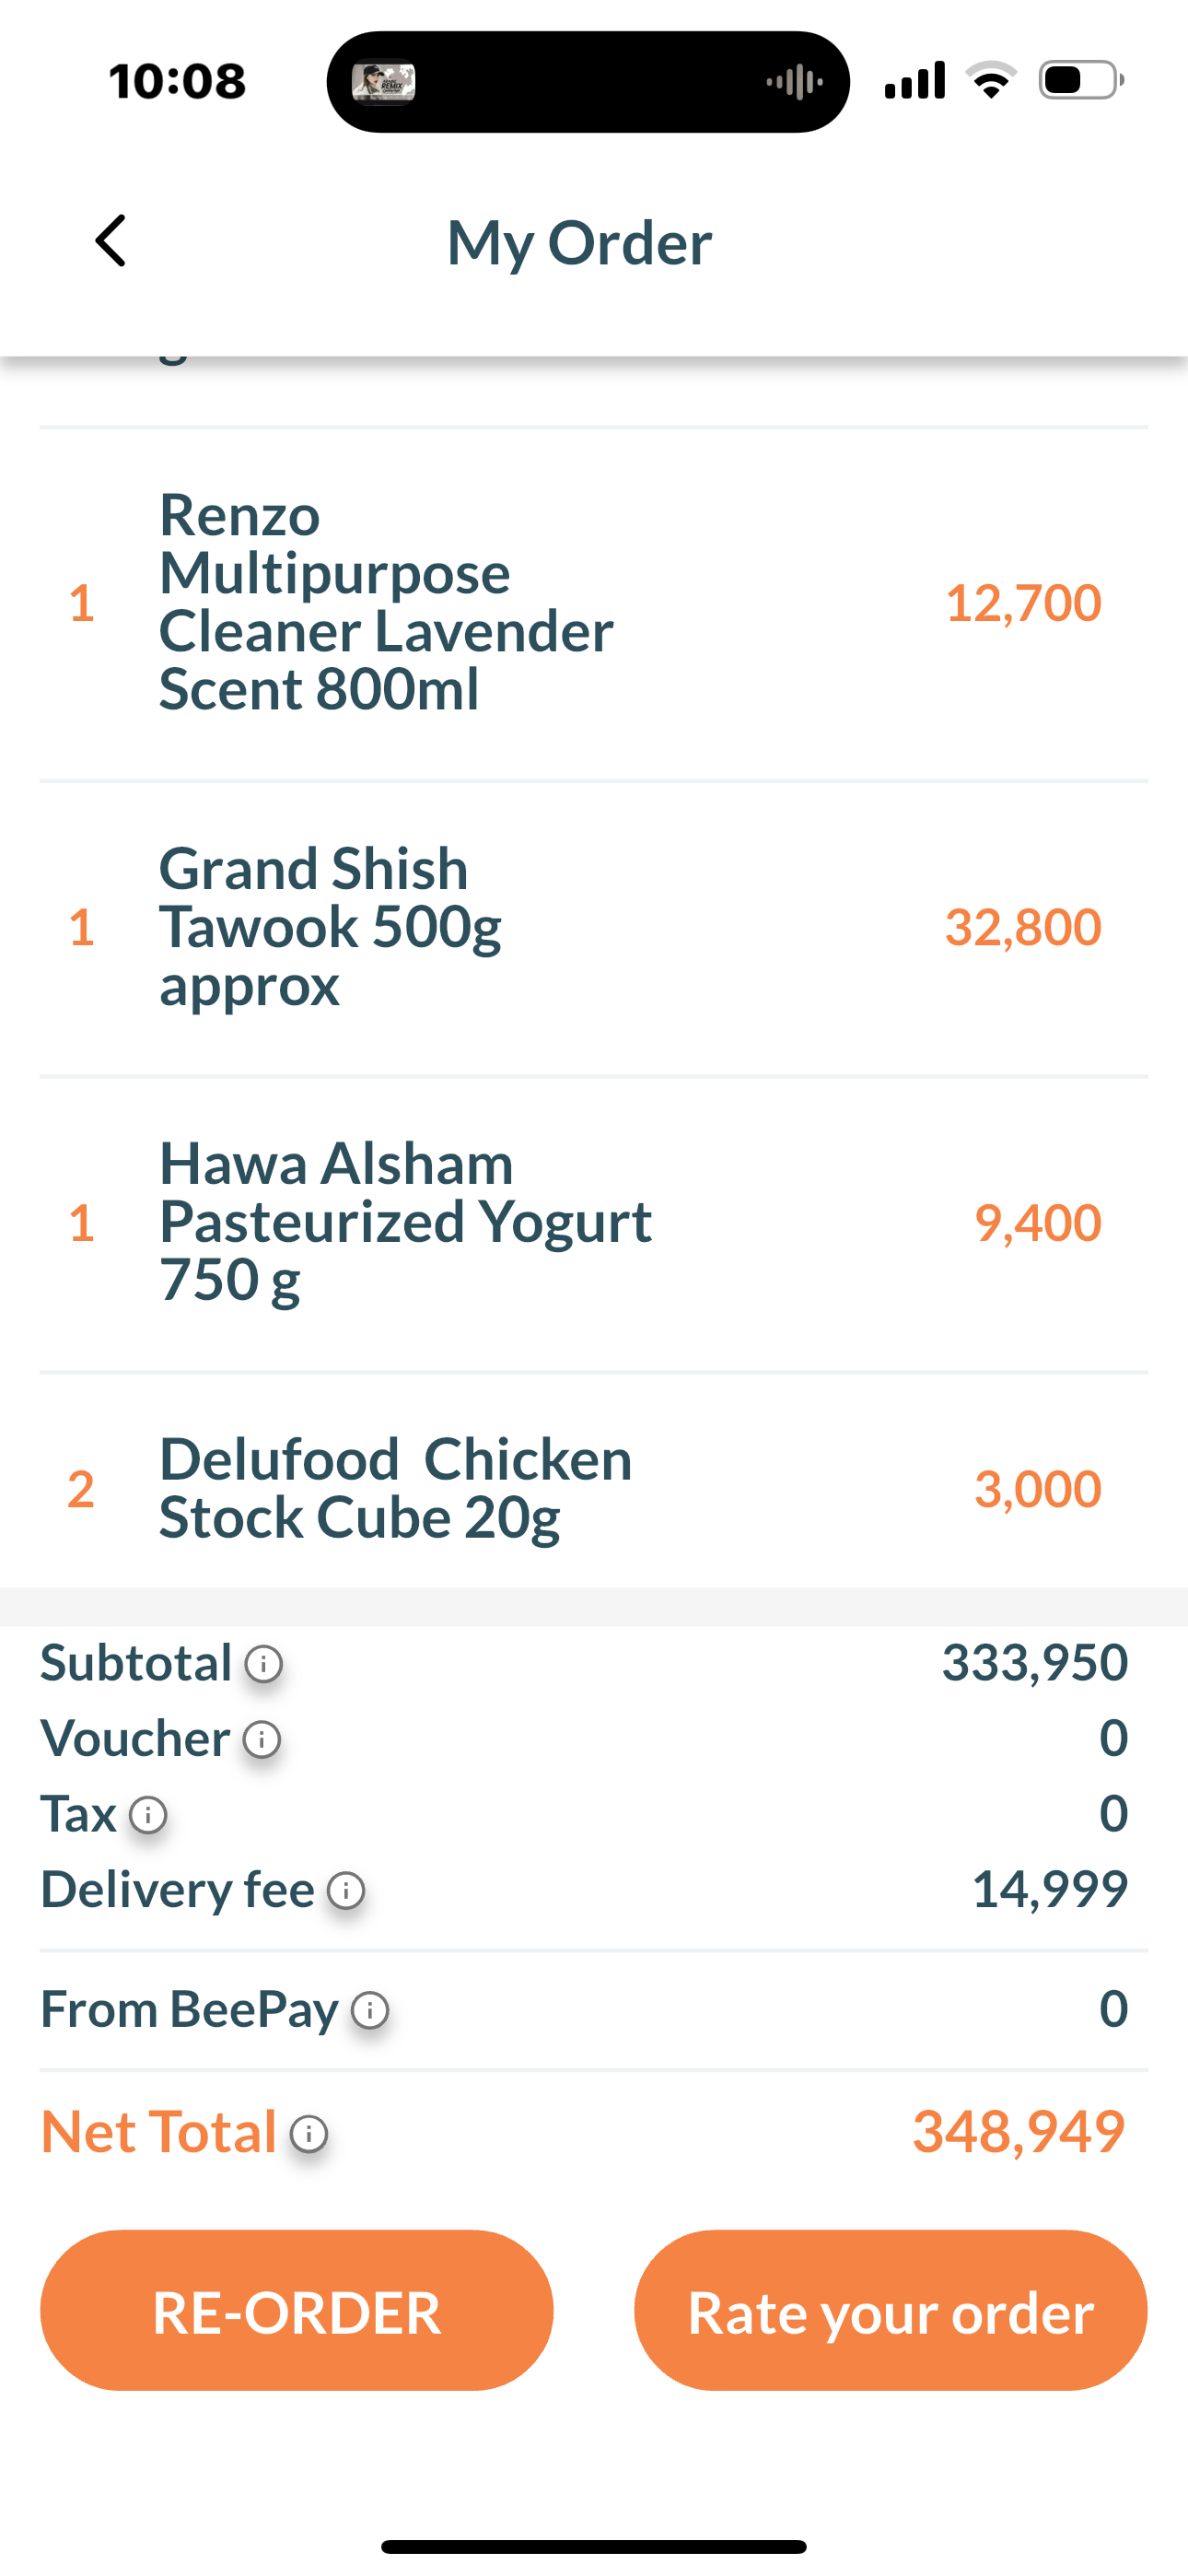Open the Delivery fee info icon
This screenshot has width=1188, height=2576.
click(x=346, y=1891)
